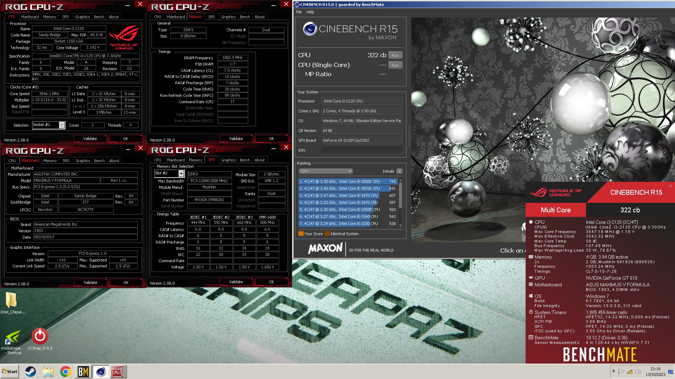
Task: Open CPU tab in SPD window
Action: tap(157, 160)
